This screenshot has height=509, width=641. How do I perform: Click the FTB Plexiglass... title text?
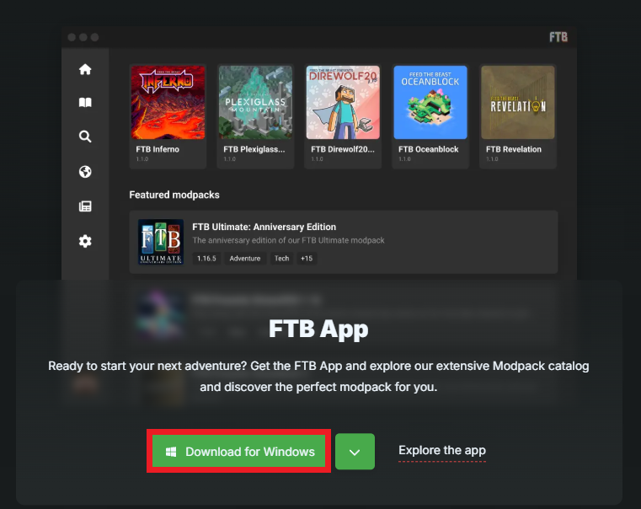254,149
